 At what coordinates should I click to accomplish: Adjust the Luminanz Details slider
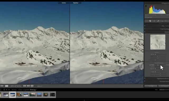tap(160, 67)
